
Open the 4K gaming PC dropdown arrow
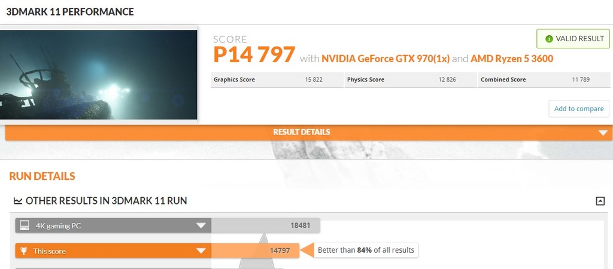point(201,225)
